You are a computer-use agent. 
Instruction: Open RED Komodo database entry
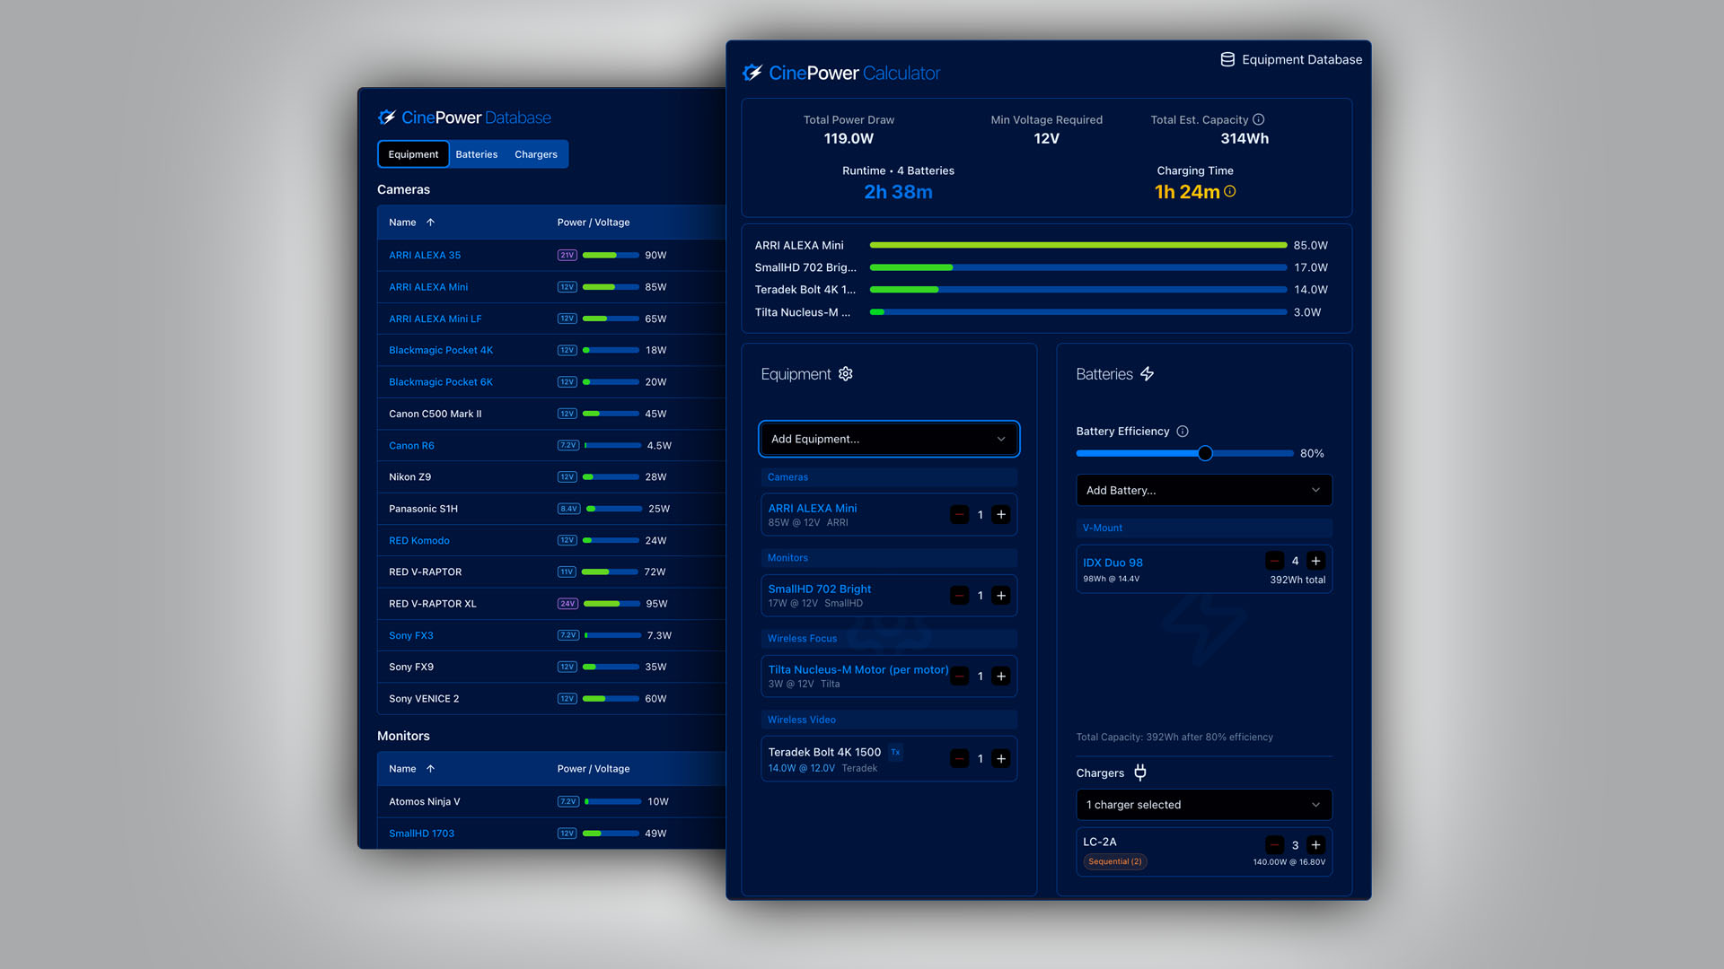419,541
